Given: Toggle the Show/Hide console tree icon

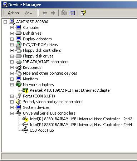Looking at the screenshot, I should (x=72, y=13).
